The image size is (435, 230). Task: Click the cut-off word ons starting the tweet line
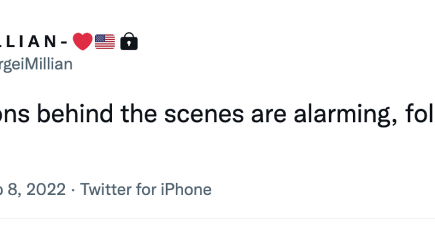pyautogui.click(x=15, y=115)
